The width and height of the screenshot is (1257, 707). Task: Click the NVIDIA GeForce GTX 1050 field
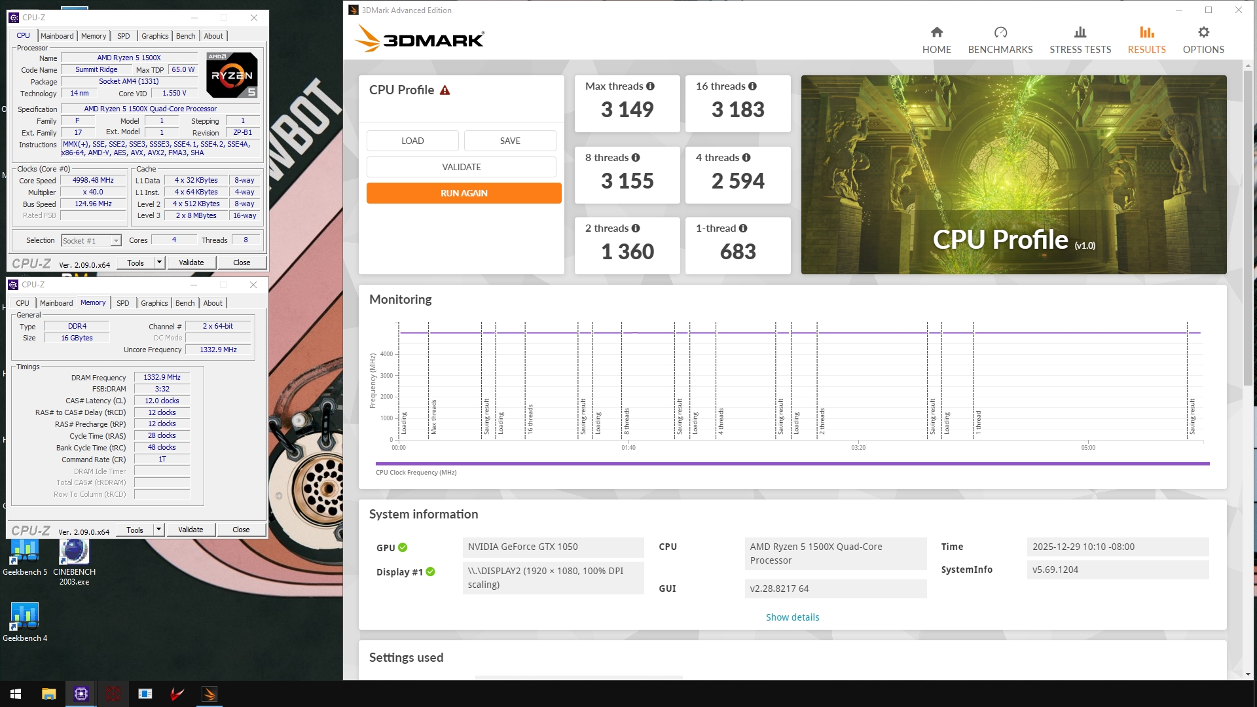553,547
